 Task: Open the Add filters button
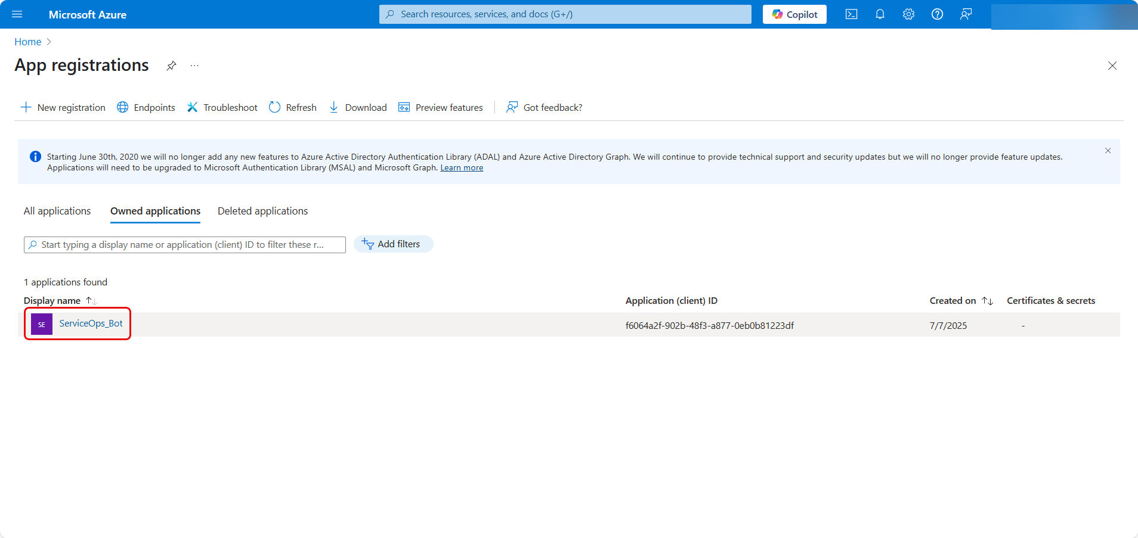tap(393, 244)
